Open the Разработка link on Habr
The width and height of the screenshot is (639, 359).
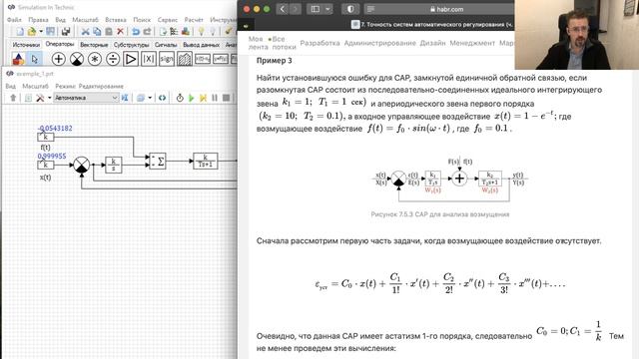click(x=319, y=43)
